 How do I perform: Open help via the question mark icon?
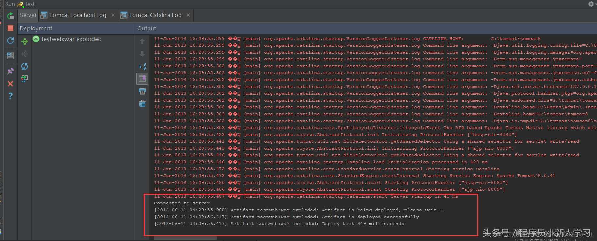[10, 96]
